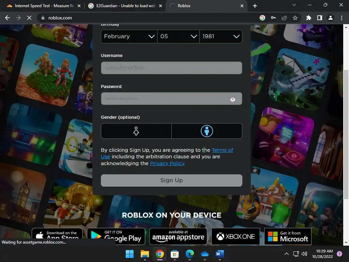The image size is (349, 262).
Task: Click the Xbox One badge
Action: click(236, 236)
